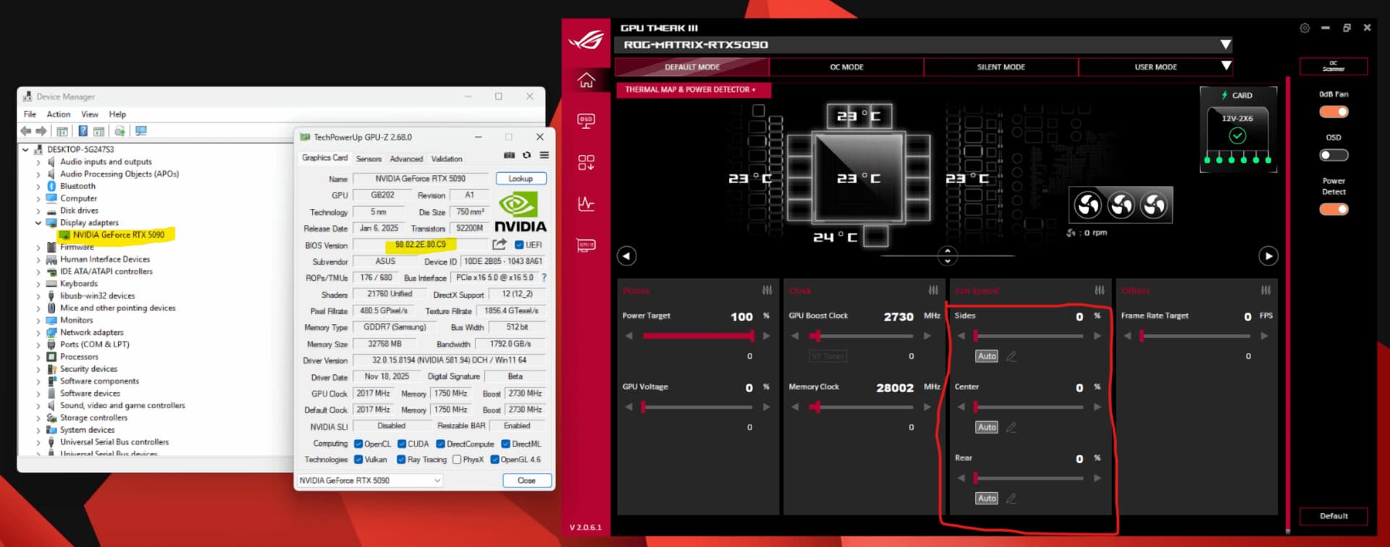Share the BIOS version via export icon
Image resolution: width=1390 pixels, height=547 pixels.
click(x=500, y=245)
